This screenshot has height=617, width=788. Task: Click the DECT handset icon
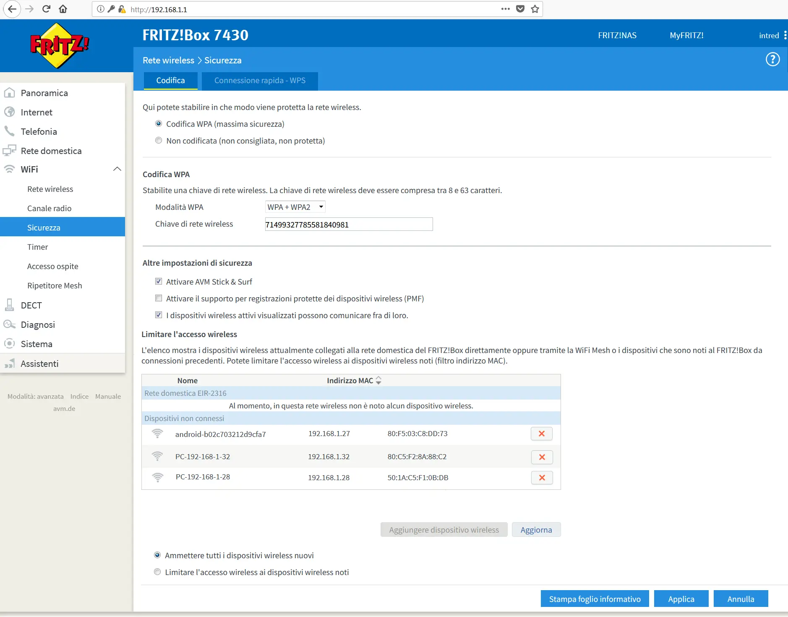pyautogui.click(x=9, y=305)
